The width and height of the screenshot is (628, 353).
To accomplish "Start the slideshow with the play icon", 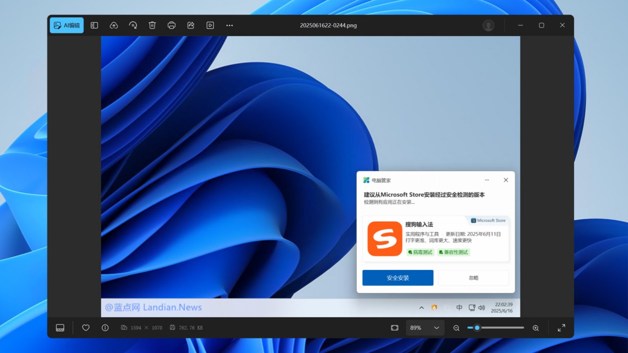I will 210,25.
